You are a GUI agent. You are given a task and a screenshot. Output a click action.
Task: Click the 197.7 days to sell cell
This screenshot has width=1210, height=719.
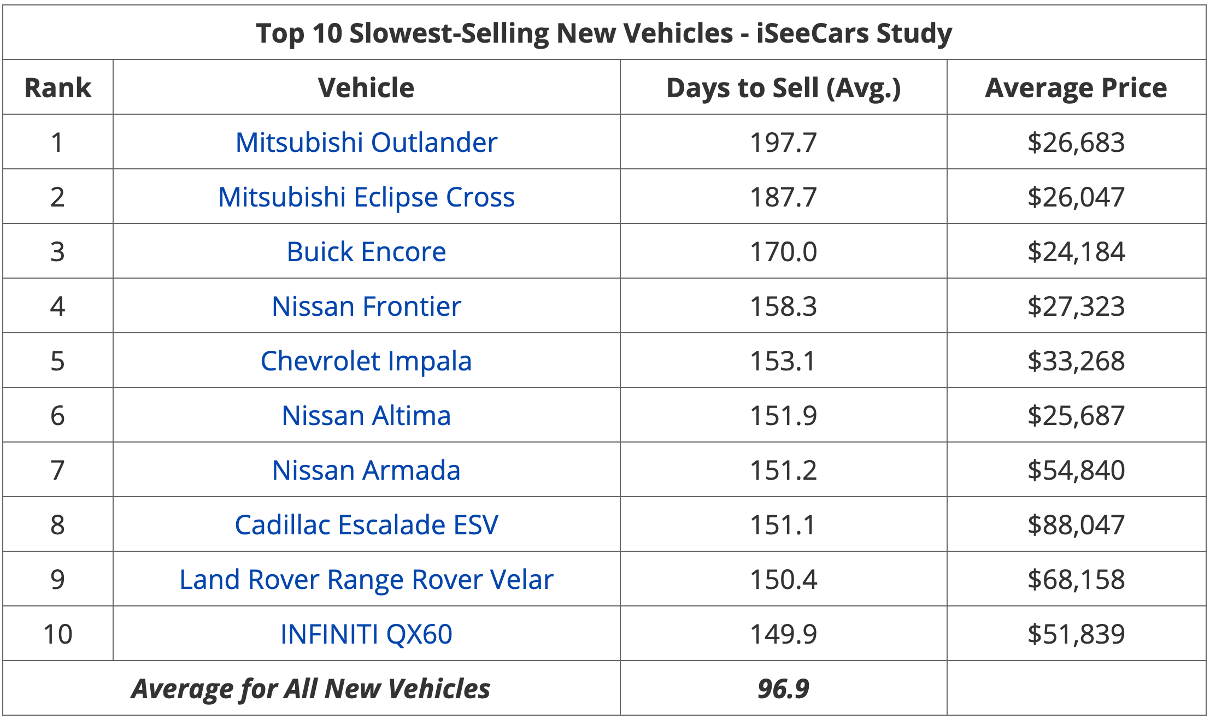pyautogui.click(x=783, y=143)
